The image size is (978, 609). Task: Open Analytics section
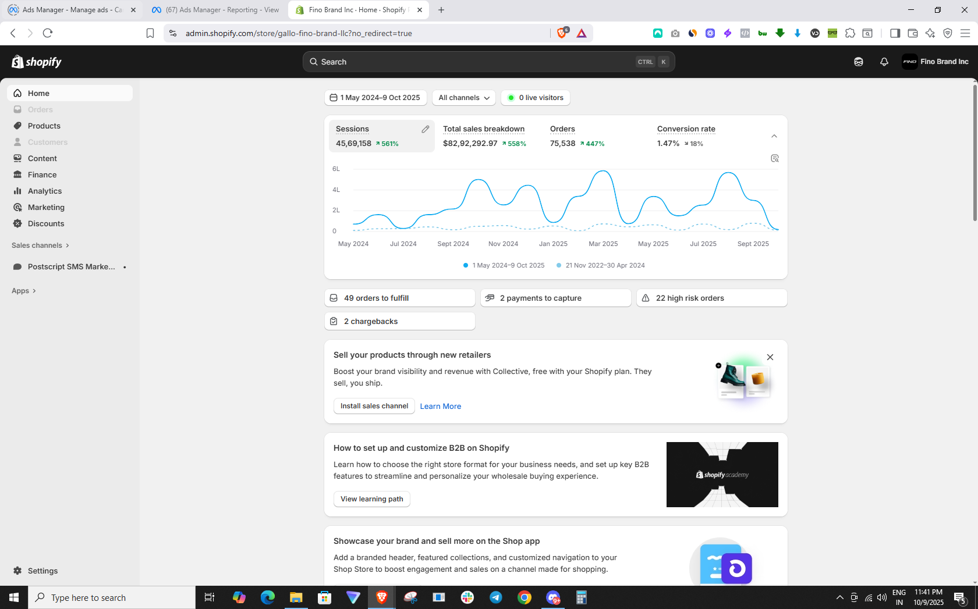point(70,191)
